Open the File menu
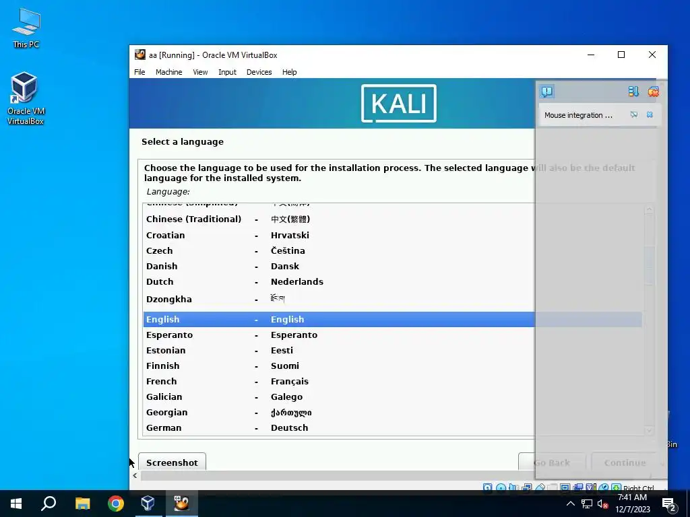The height and width of the screenshot is (517, 690). [x=139, y=72]
